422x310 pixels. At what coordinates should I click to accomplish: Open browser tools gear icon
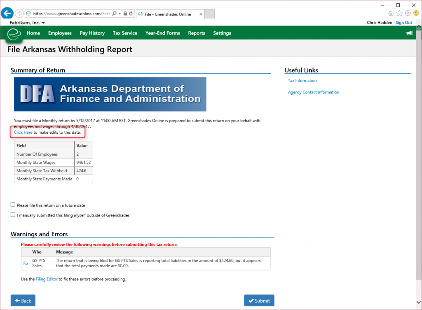408,13
